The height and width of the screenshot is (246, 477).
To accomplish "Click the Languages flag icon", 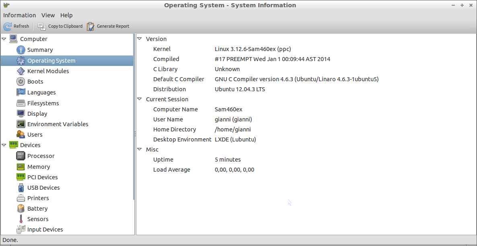I will coord(21,92).
